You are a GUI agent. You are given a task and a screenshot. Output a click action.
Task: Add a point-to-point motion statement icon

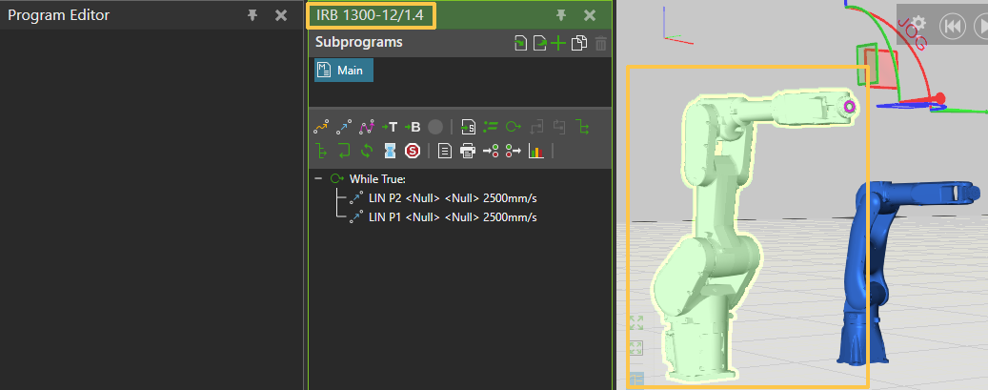[321, 127]
